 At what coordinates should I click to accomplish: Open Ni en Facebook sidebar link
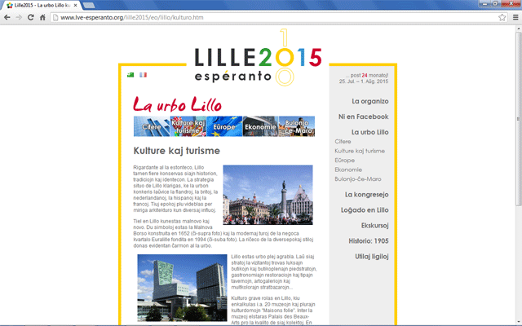363,117
